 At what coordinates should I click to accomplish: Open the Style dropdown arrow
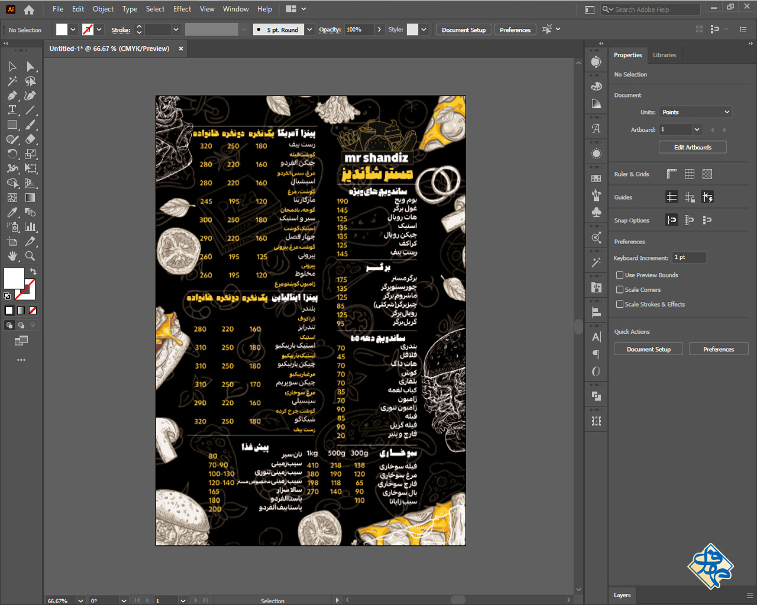(424, 30)
